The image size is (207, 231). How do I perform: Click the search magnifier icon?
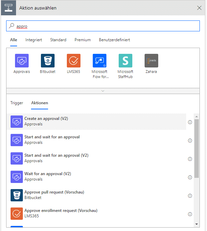(x=11, y=26)
